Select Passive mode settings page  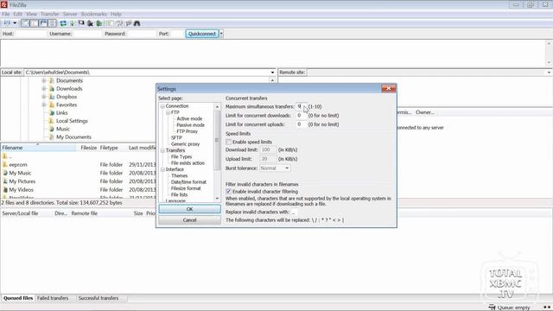point(190,125)
